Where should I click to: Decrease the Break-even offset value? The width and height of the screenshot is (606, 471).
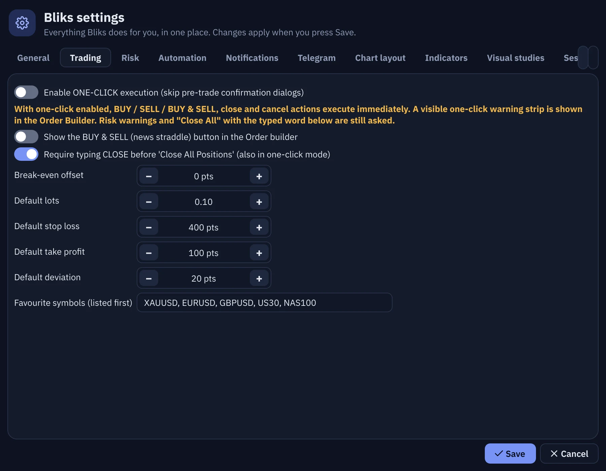pos(149,176)
